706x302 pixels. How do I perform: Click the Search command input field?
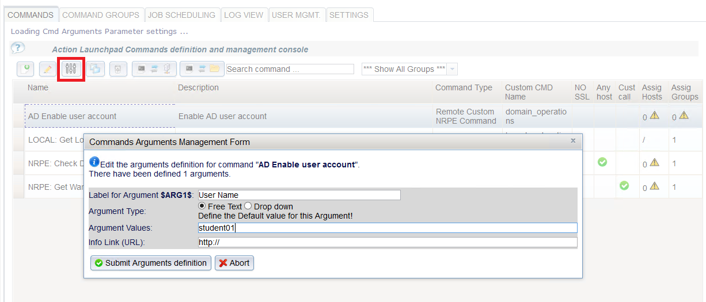(290, 69)
